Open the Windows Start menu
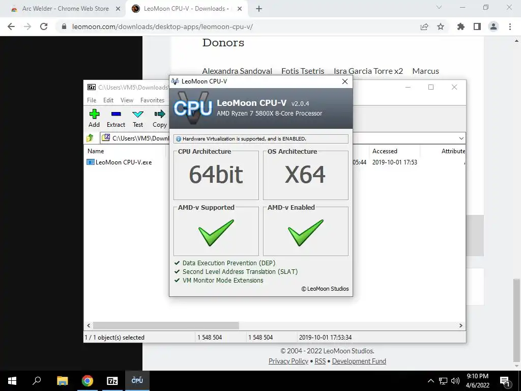Image resolution: width=521 pixels, height=391 pixels. [x=12, y=381]
